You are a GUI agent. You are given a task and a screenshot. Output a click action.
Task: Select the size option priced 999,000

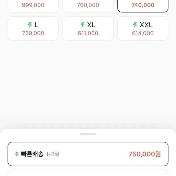[33, 6]
